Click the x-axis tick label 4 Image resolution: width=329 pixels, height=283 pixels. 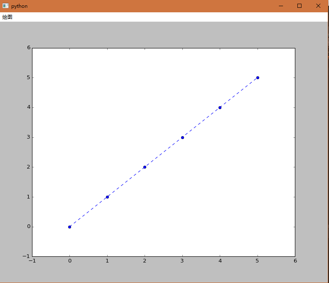220,261
